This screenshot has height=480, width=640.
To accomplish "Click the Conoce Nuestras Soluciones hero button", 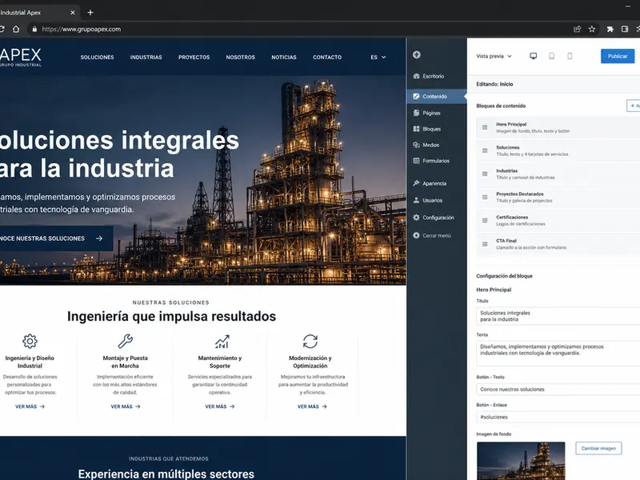I will pos(56,238).
